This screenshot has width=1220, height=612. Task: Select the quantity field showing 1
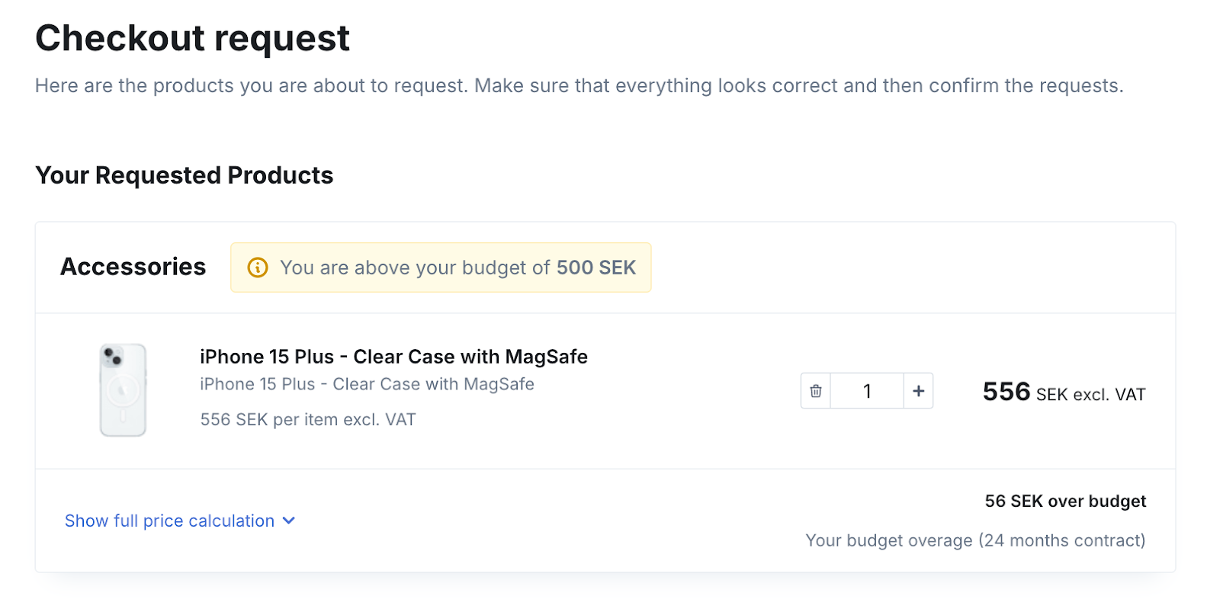pyautogui.click(x=867, y=391)
